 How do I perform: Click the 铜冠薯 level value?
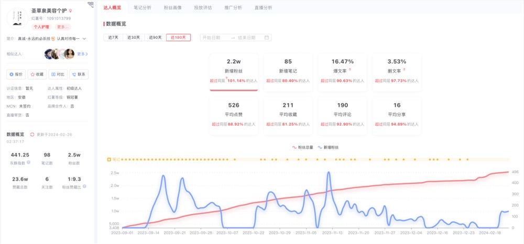click(72, 97)
